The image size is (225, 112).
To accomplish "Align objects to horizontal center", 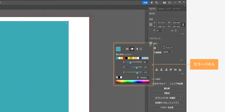I will (161, 70).
